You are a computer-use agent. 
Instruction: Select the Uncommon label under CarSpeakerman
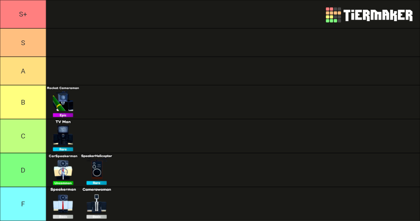[63, 182]
